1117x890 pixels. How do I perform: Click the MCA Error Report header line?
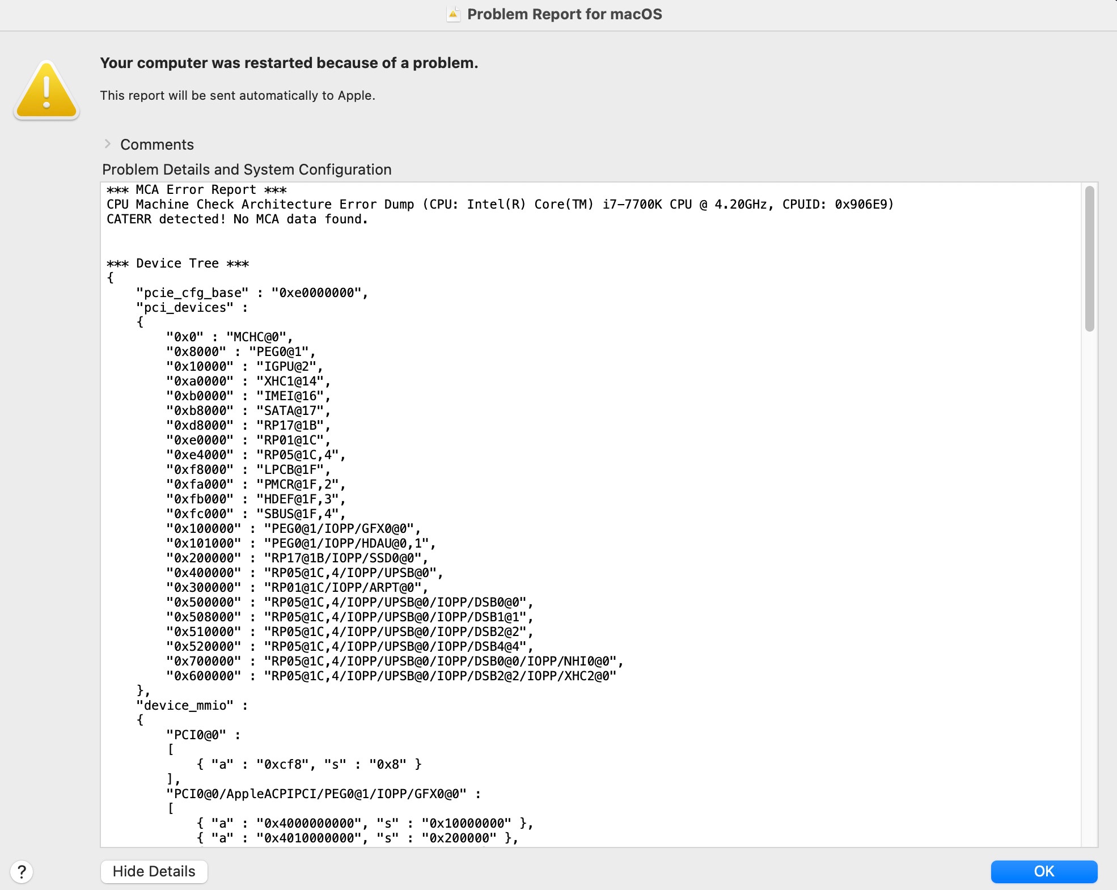(197, 190)
